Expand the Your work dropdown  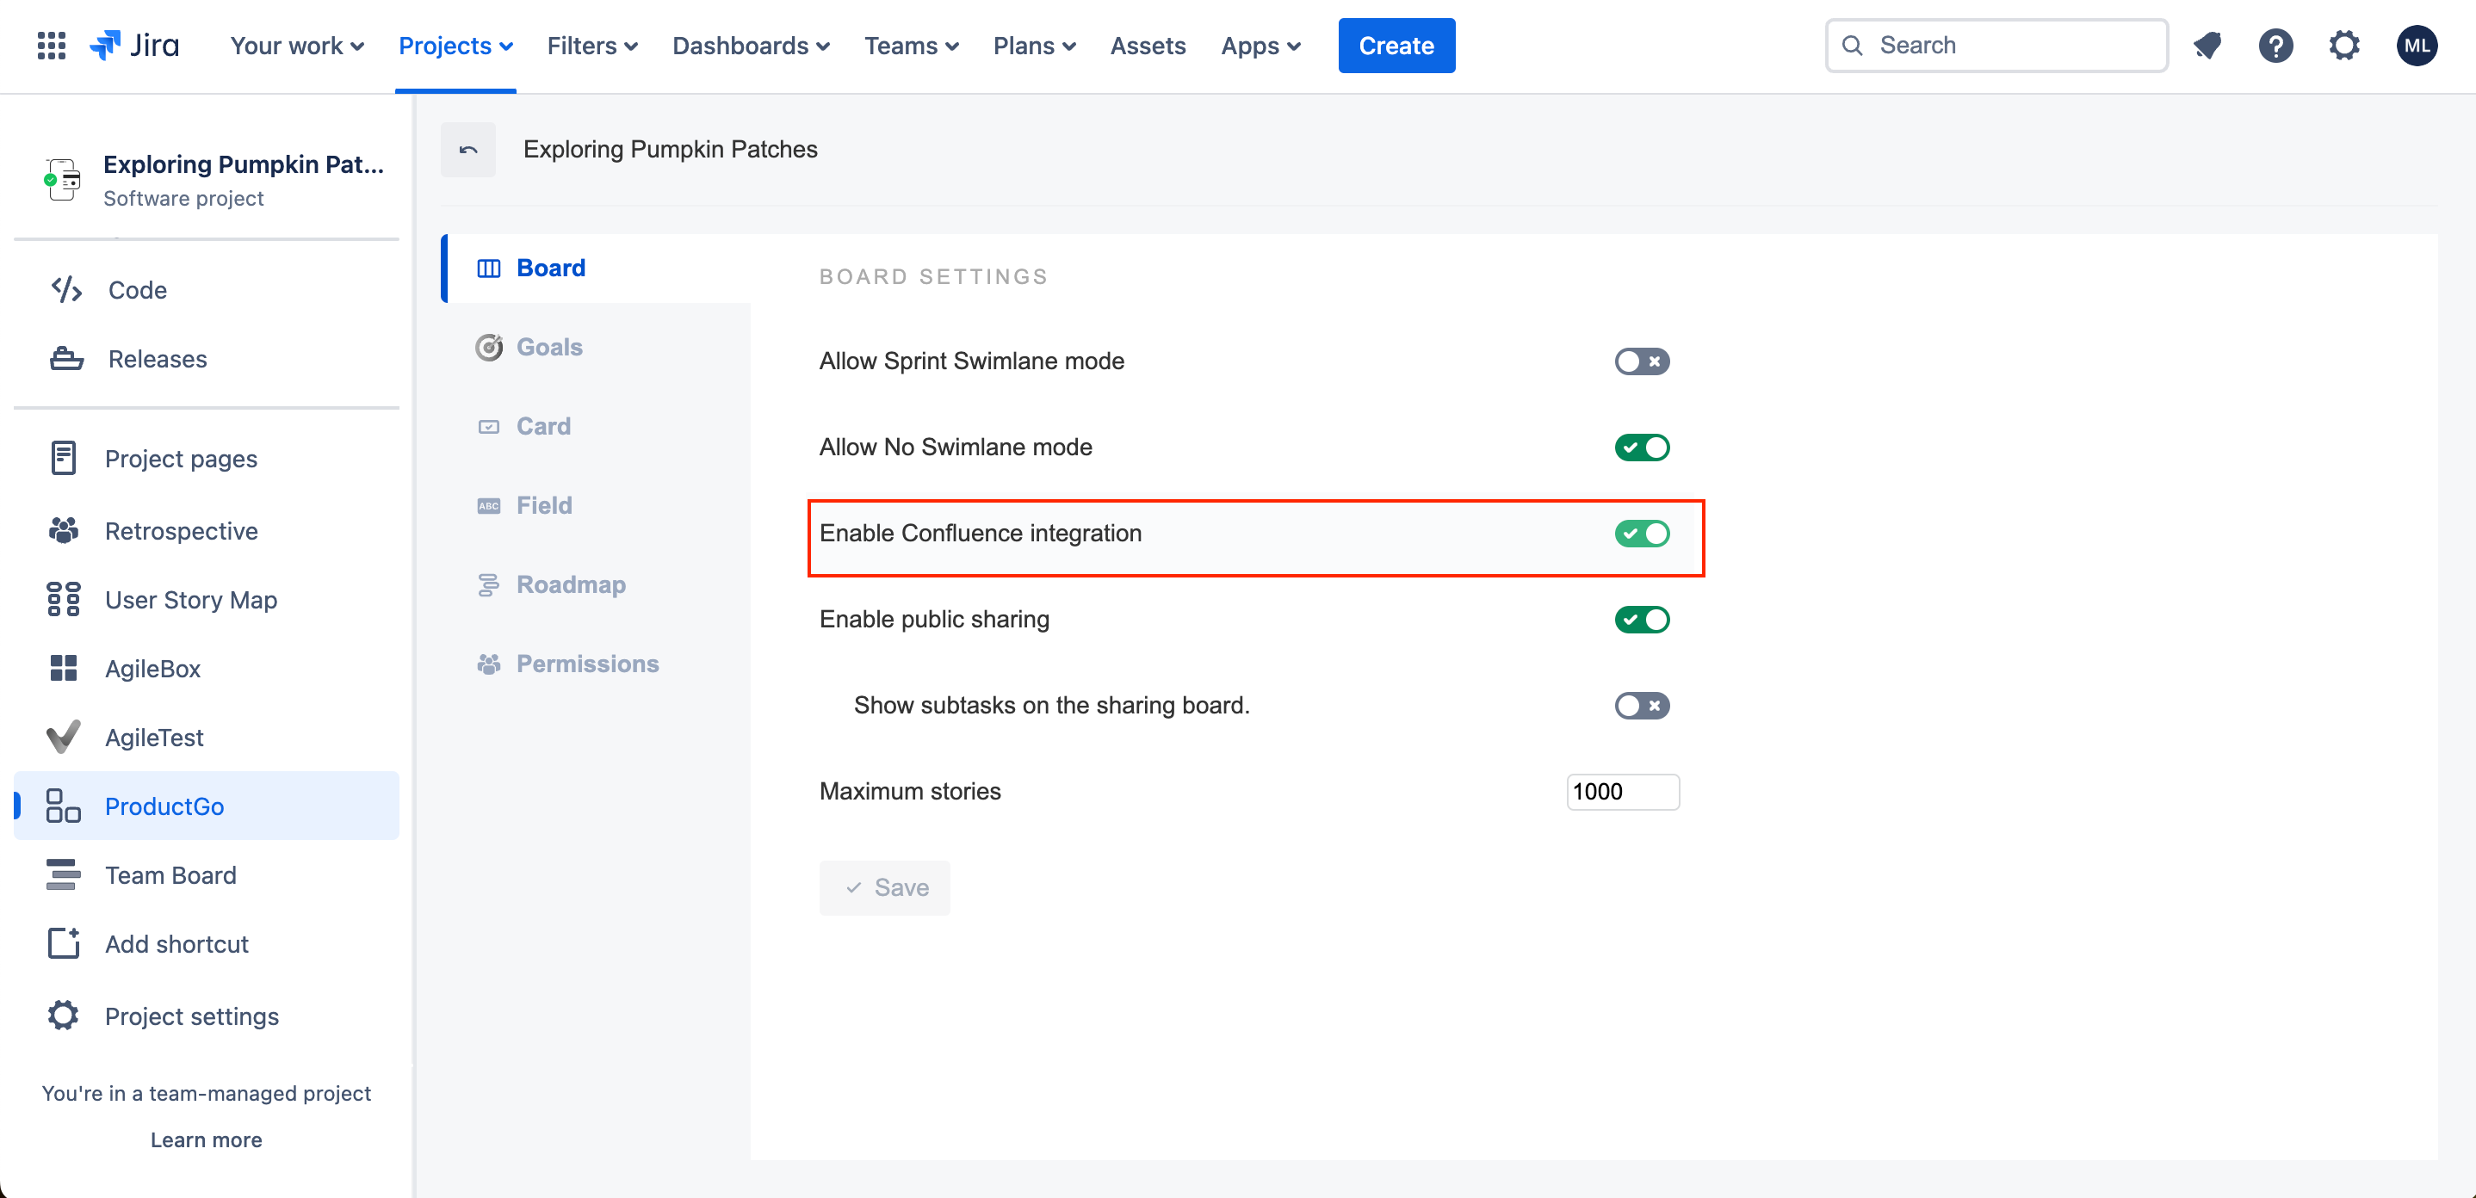(x=296, y=45)
